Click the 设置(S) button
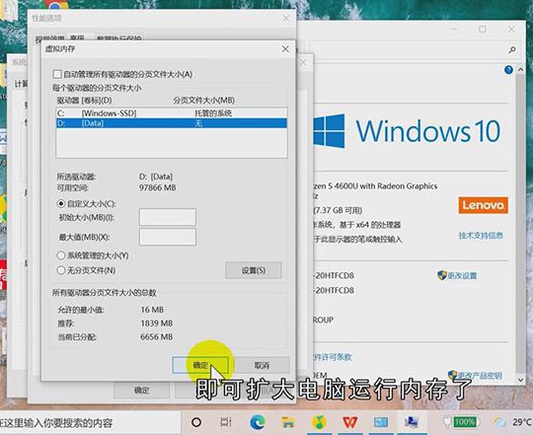Viewport: 533px width, 435px height. click(254, 270)
